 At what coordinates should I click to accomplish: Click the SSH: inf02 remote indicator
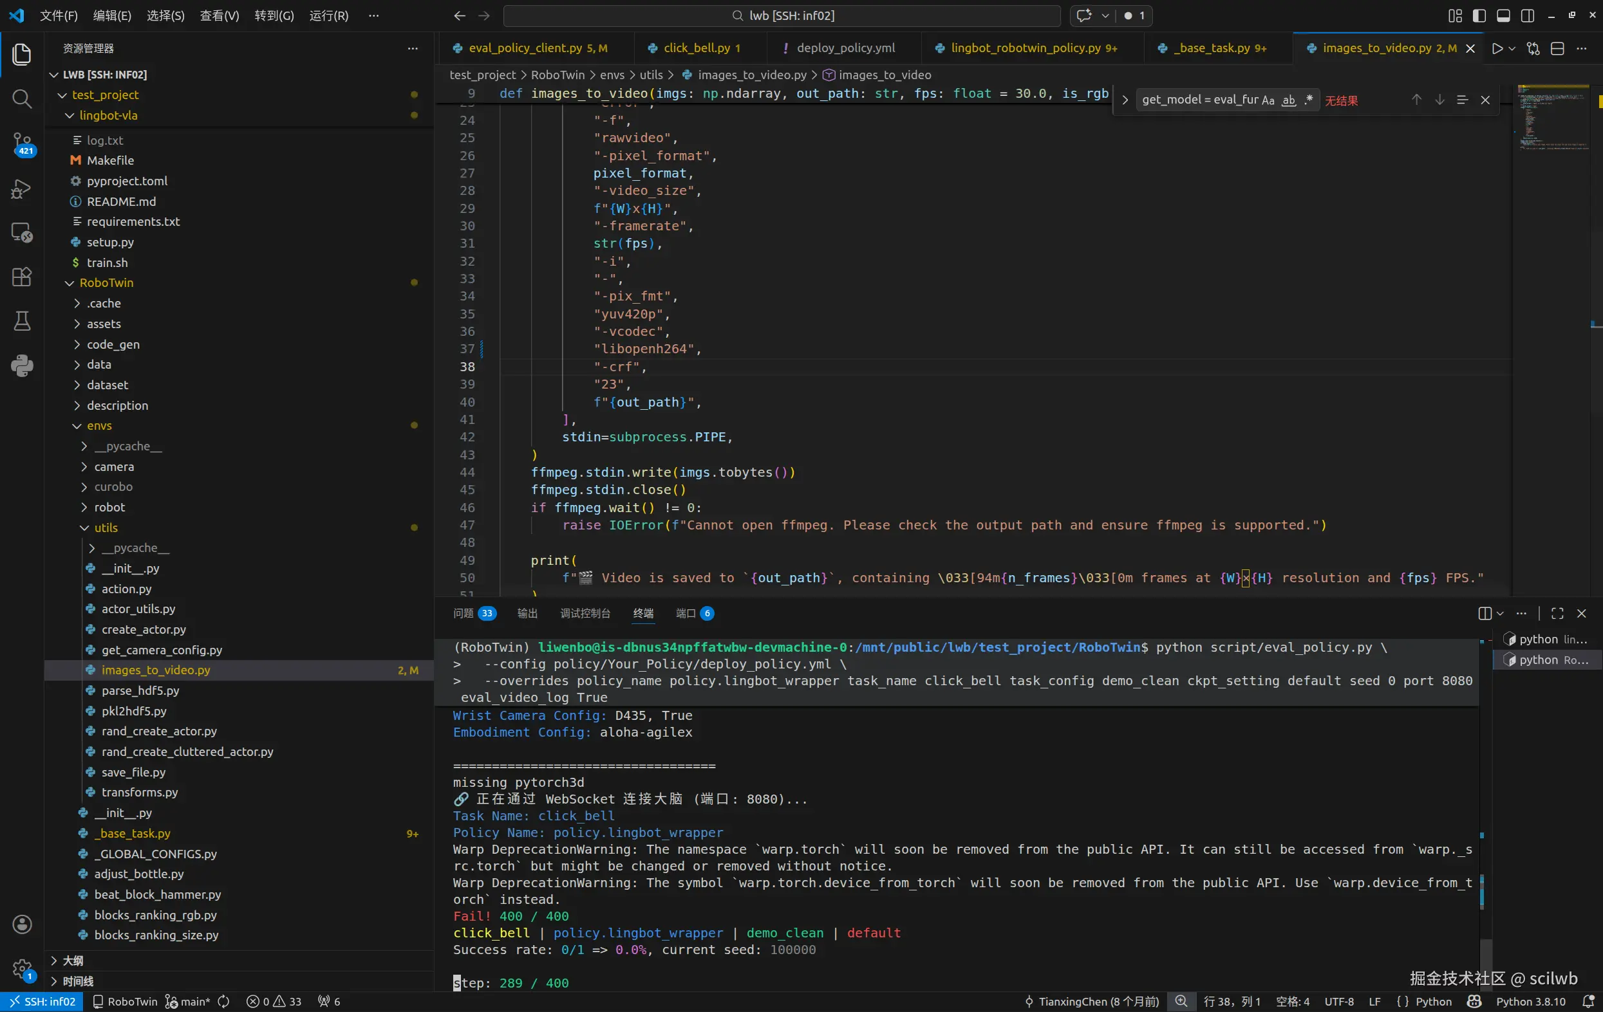42,1001
